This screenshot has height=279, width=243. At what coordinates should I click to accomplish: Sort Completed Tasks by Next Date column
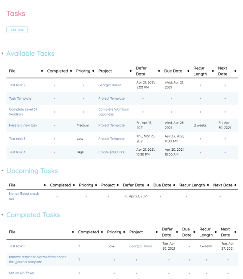click(235, 232)
